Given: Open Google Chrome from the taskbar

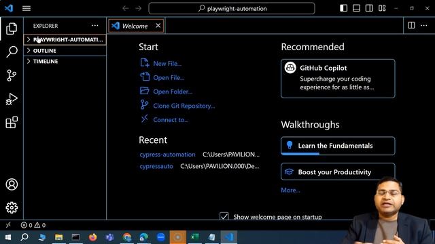Looking at the screenshot, I should 127,237.
